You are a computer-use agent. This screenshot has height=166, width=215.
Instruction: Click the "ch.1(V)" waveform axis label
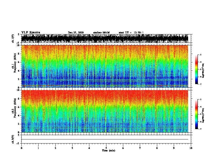[13, 39]
